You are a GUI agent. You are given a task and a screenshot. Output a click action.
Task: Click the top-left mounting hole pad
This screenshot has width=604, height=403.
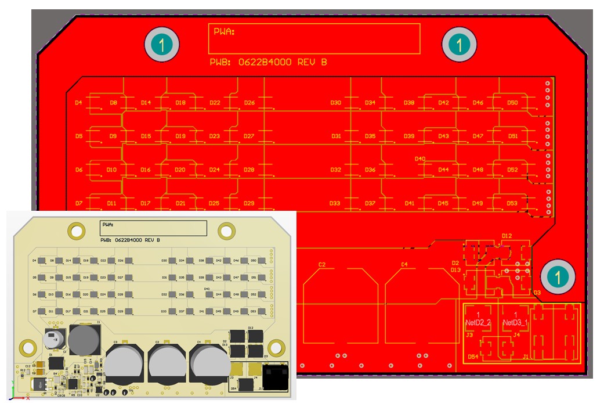(x=162, y=44)
